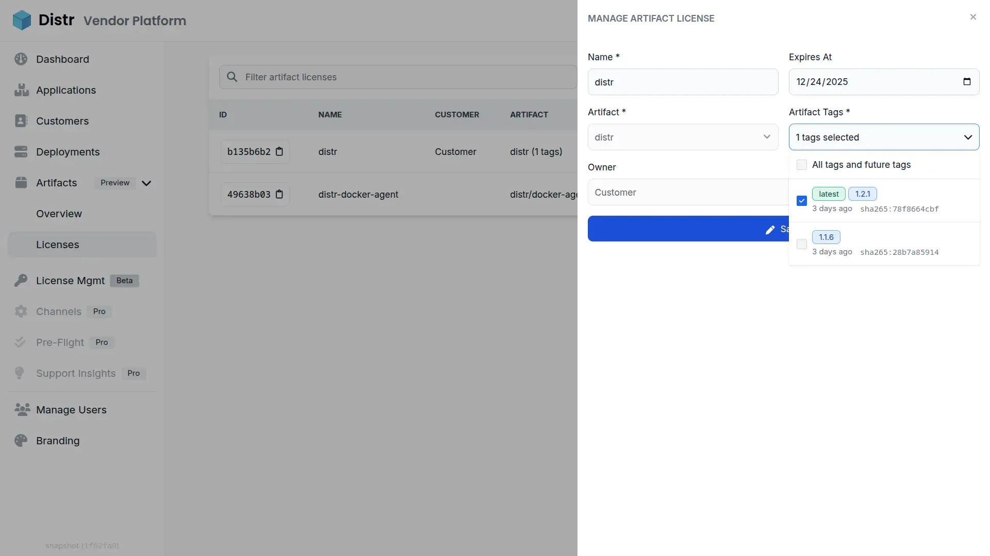This screenshot has width=990, height=556.
Task: Save the artifact license
Action: click(686, 229)
